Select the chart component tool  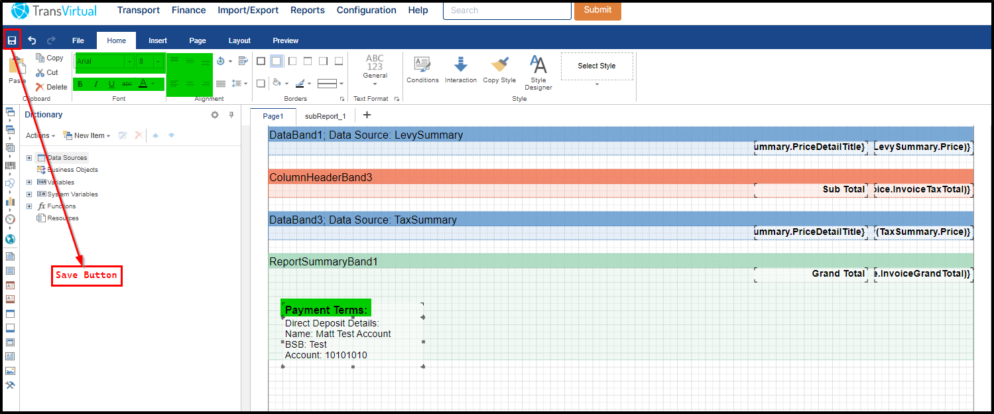pyautogui.click(x=10, y=201)
